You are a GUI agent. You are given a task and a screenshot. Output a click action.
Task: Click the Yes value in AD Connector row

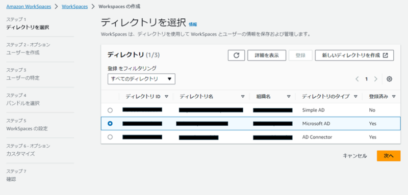tap(373, 137)
